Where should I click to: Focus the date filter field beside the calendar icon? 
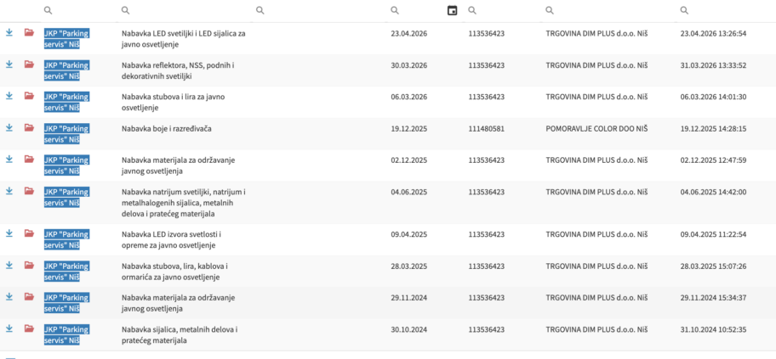pyautogui.click(x=417, y=11)
